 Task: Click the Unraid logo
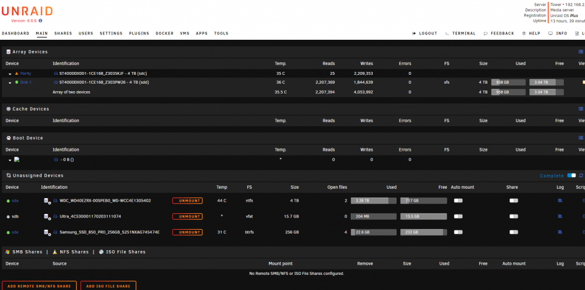27,11
